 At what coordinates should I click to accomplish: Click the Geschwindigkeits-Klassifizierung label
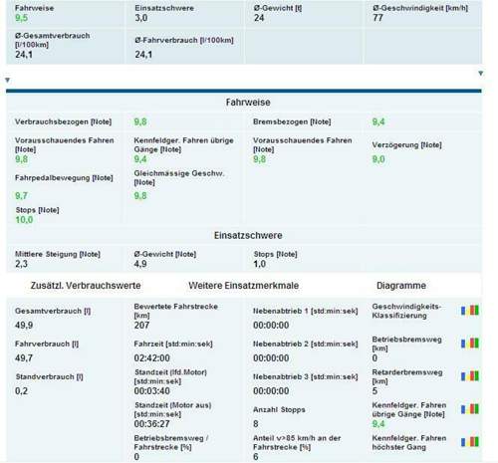coord(406,311)
